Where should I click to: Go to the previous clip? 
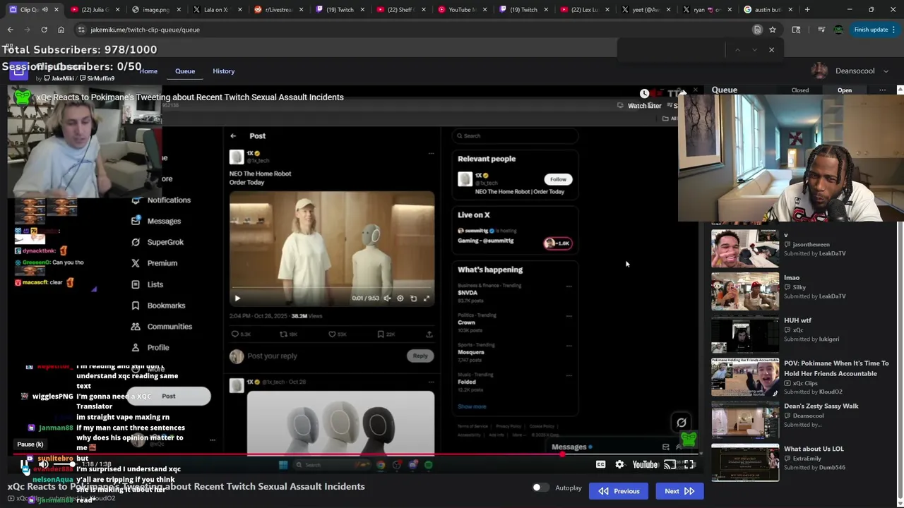point(619,491)
